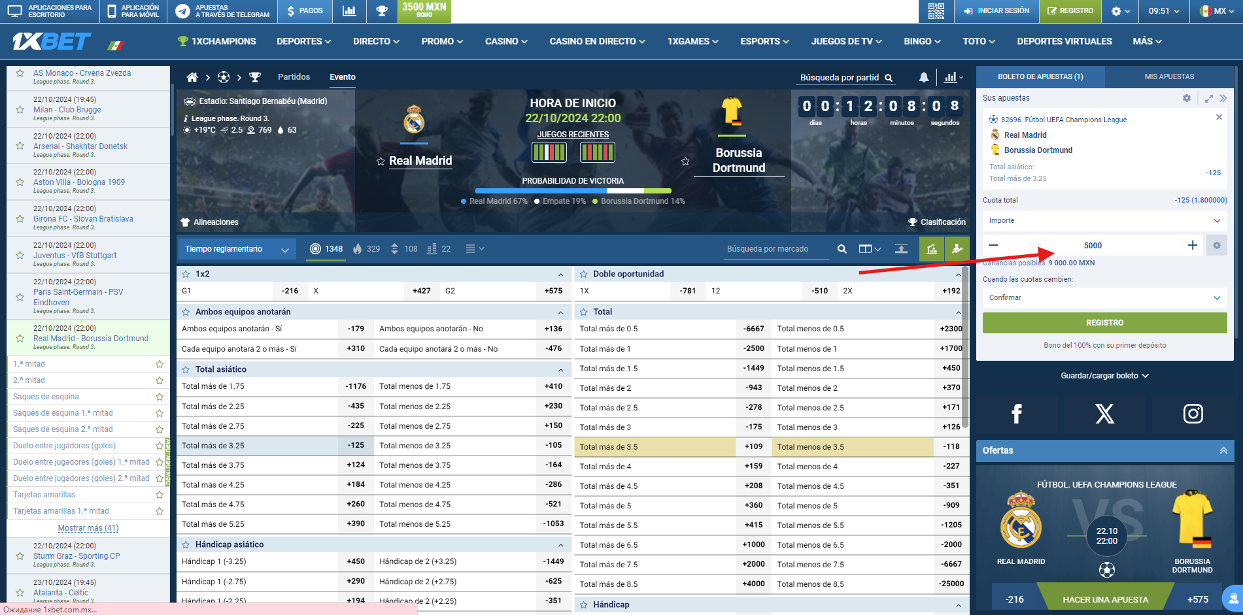
Task: Click the notification bell icon
Action: tap(924, 78)
